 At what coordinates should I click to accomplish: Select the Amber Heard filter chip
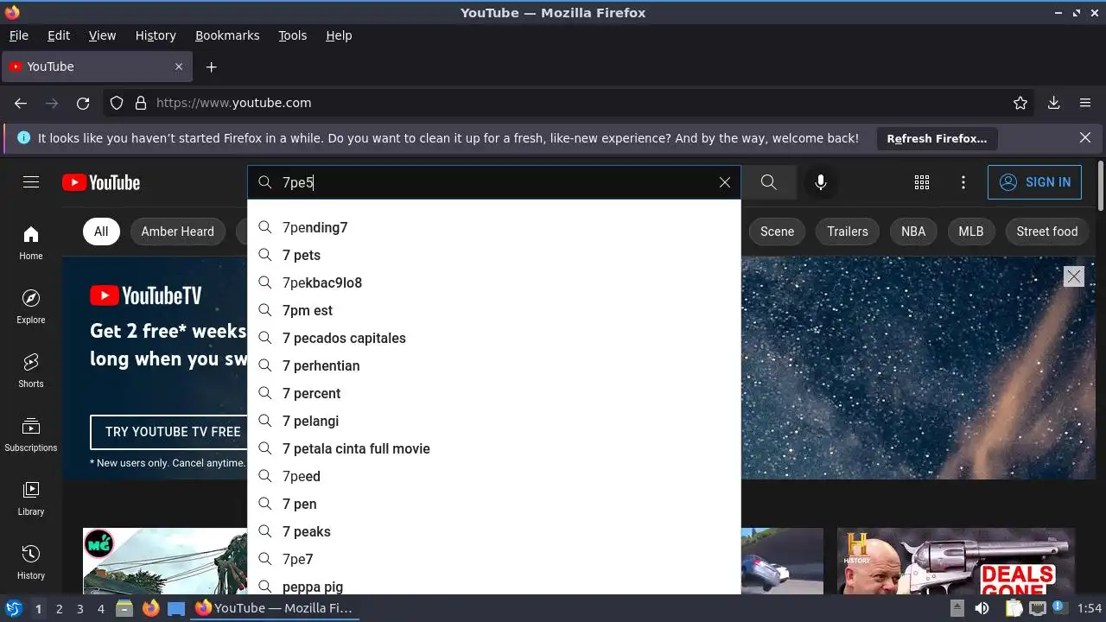click(177, 232)
